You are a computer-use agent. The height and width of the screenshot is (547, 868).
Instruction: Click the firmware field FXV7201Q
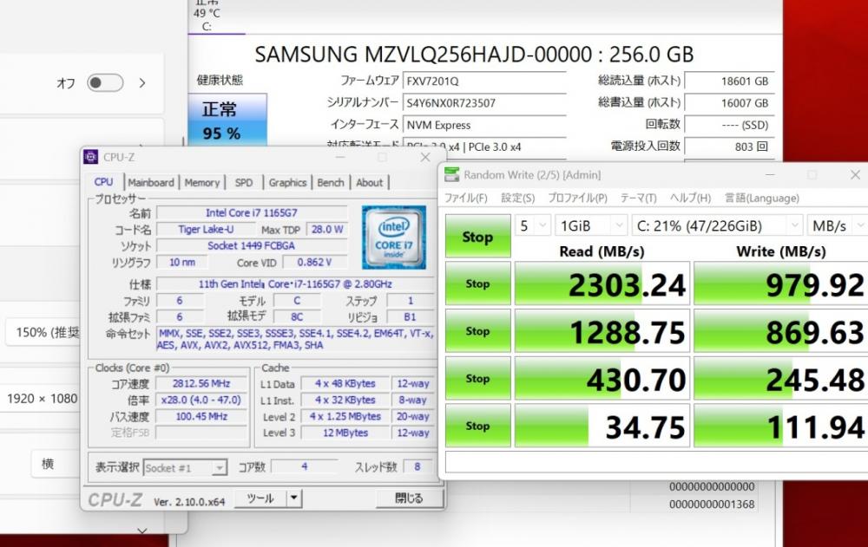(484, 81)
